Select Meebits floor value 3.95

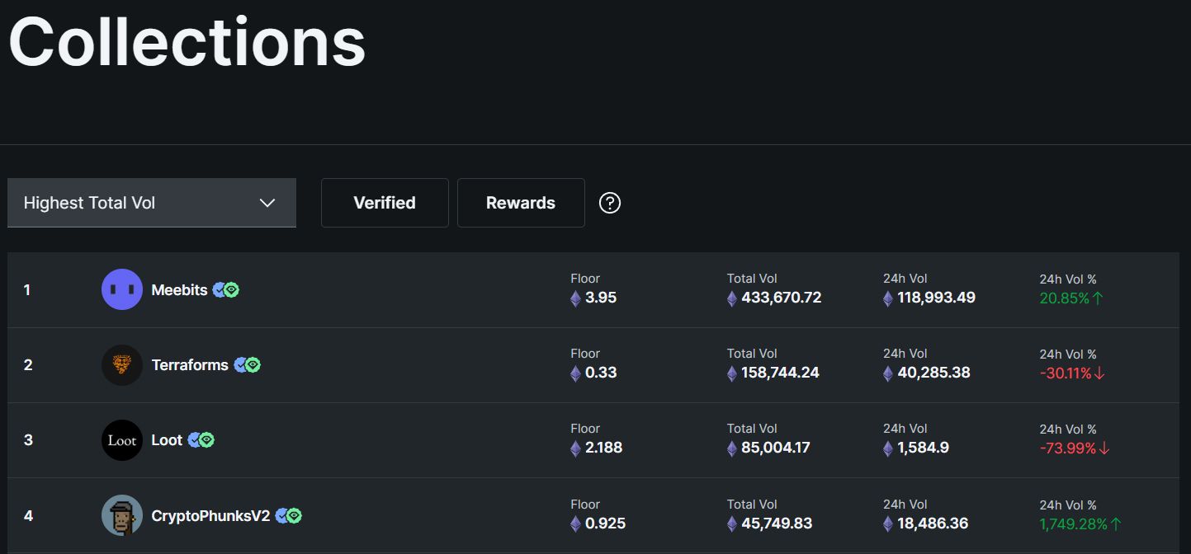pos(601,298)
